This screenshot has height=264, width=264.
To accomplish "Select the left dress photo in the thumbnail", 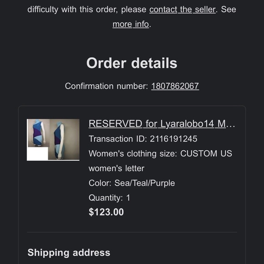I will pos(38,133).
